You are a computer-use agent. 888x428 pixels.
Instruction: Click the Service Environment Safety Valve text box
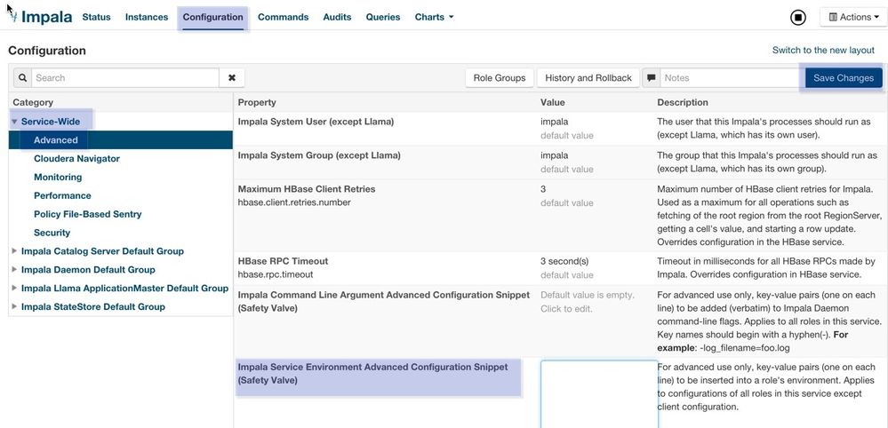coord(598,393)
